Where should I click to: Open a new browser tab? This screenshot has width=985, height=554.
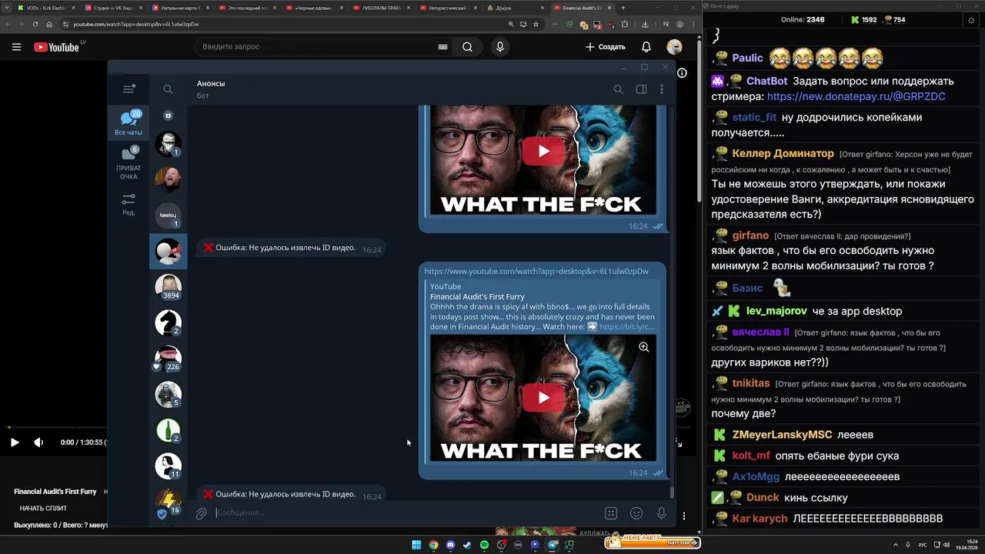click(x=623, y=8)
